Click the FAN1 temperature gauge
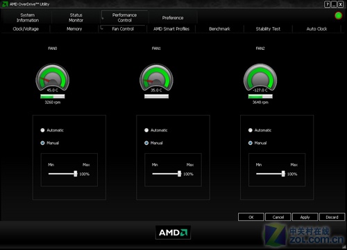This screenshot has height=250, width=347. (x=156, y=78)
